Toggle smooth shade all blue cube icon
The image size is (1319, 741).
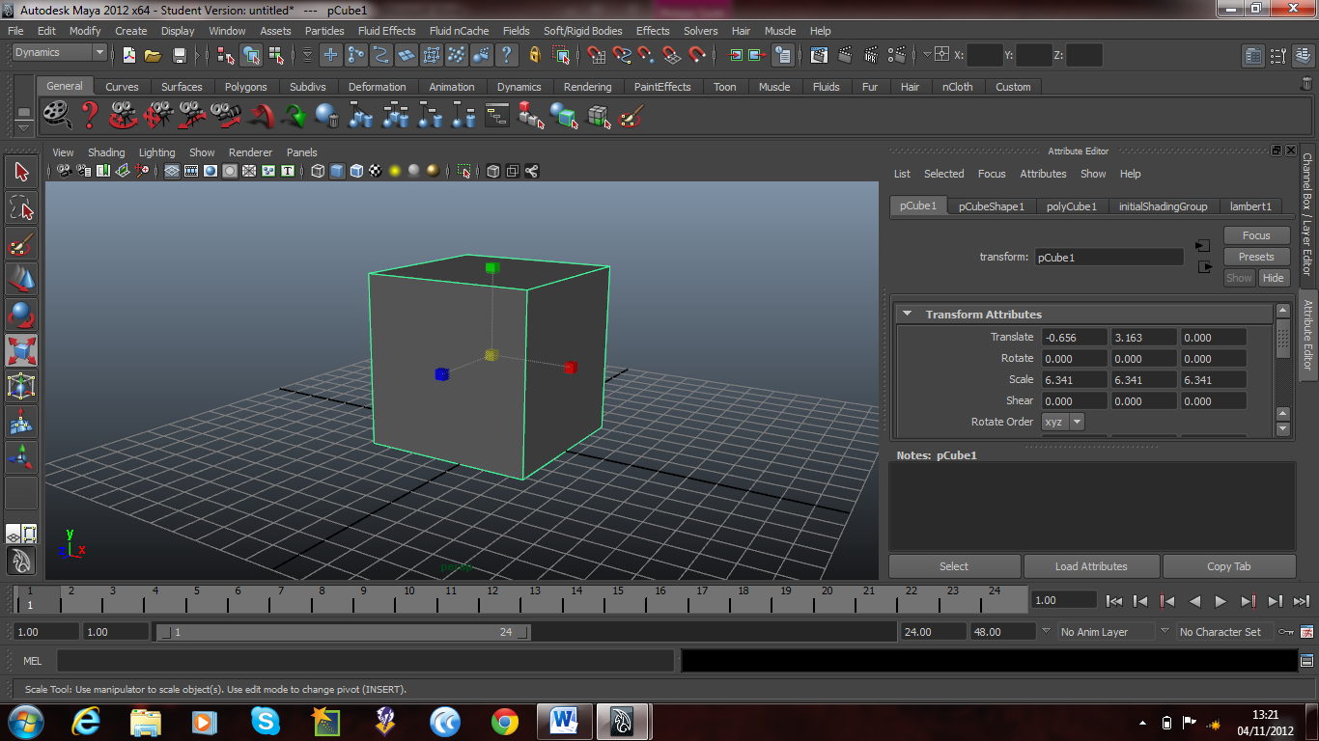[x=337, y=171]
